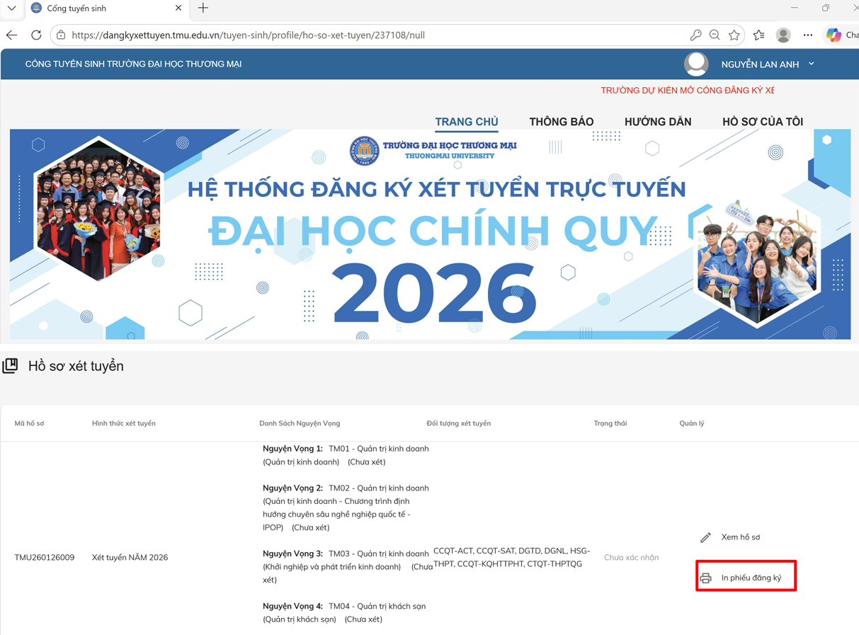Click the Nguyện Vọng 2 TM02 entry
The width and height of the screenshot is (859, 635).
346,508
